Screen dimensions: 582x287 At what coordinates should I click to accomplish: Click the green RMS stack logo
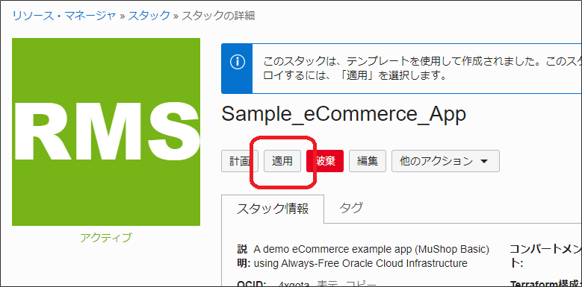click(x=106, y=132)
